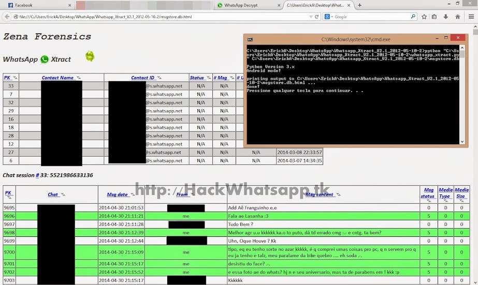Viewport: 478px width, 285px height.
Task: Click the sort arrow beside Chat header
Action: click(x=63, y=194)
